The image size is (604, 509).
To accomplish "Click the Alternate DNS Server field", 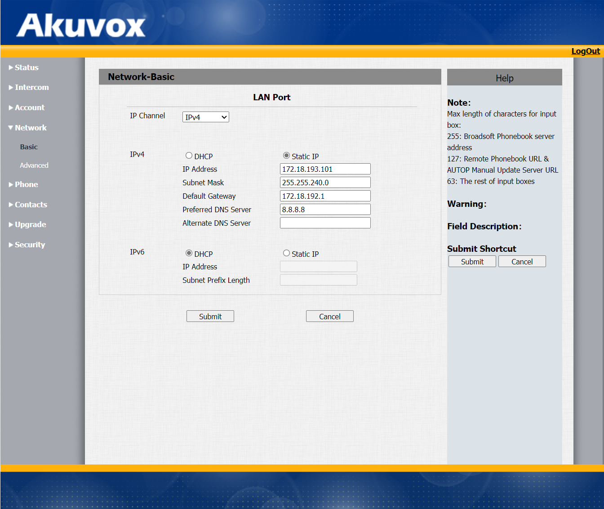I will click(325, 223).
